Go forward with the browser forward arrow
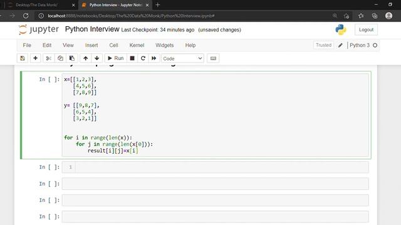401x225 pixels. click(12, 16)
